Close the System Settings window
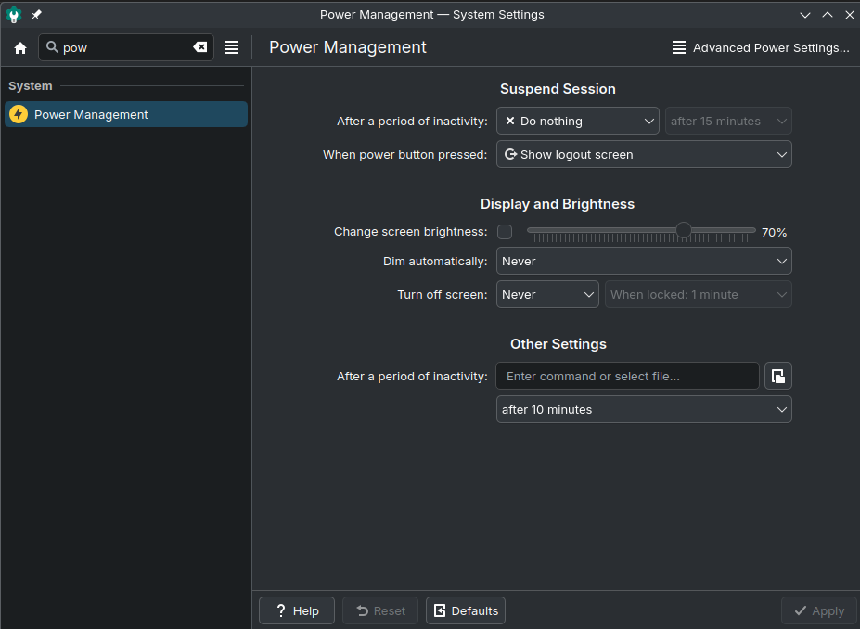The width and height of the screenshot is (860, 629). 850,15
